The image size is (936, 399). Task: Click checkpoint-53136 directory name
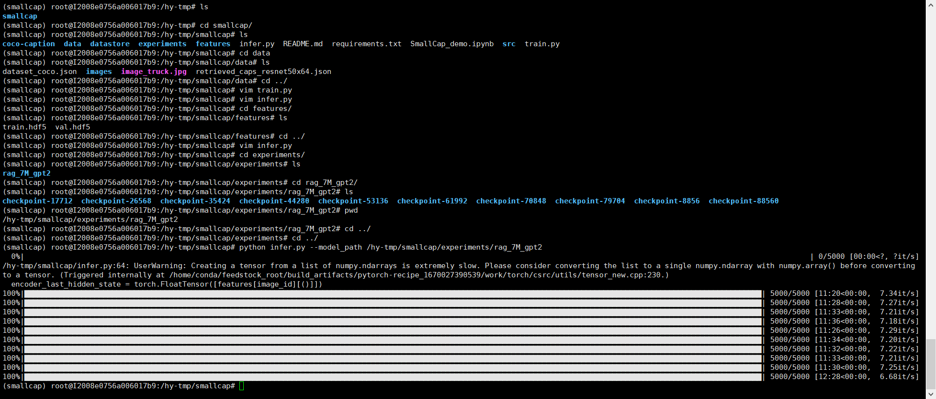353,201
